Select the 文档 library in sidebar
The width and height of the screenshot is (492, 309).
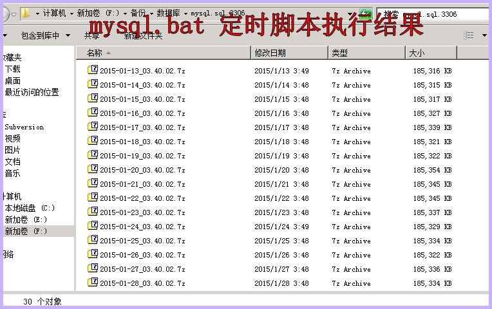[x=12, y=162]
